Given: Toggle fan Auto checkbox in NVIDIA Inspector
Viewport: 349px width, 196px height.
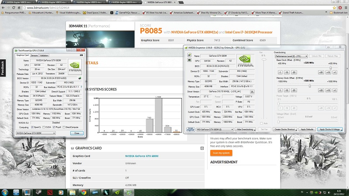Looking at the screenshot, I should click(261, 123).
